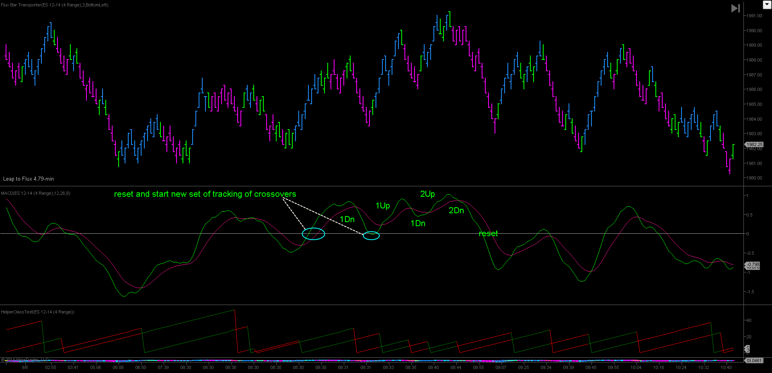Viewport: 772px width, 373px height.
Task: Select the '2Up' chart annotation
Action: point(427,194)
